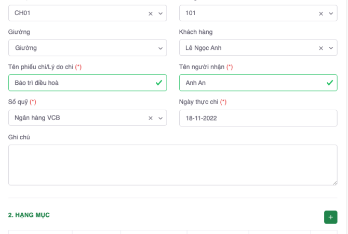Click the 2. HẠNG MỤC section heading
This screenshot has width=348, height=234.
(29, 215)
